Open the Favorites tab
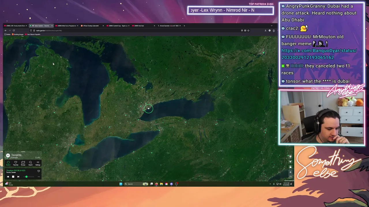 [16, 163]
